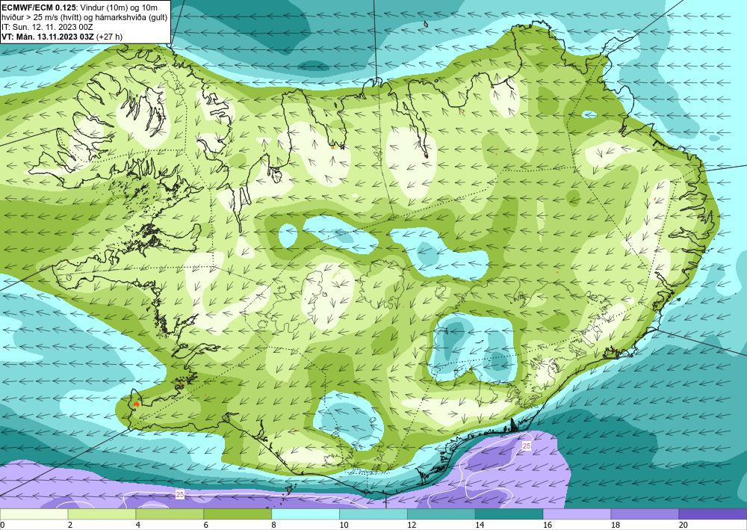
Task: Click the "ECMWF/ECM 0.125" title text
Action: [x=39, y=7]
